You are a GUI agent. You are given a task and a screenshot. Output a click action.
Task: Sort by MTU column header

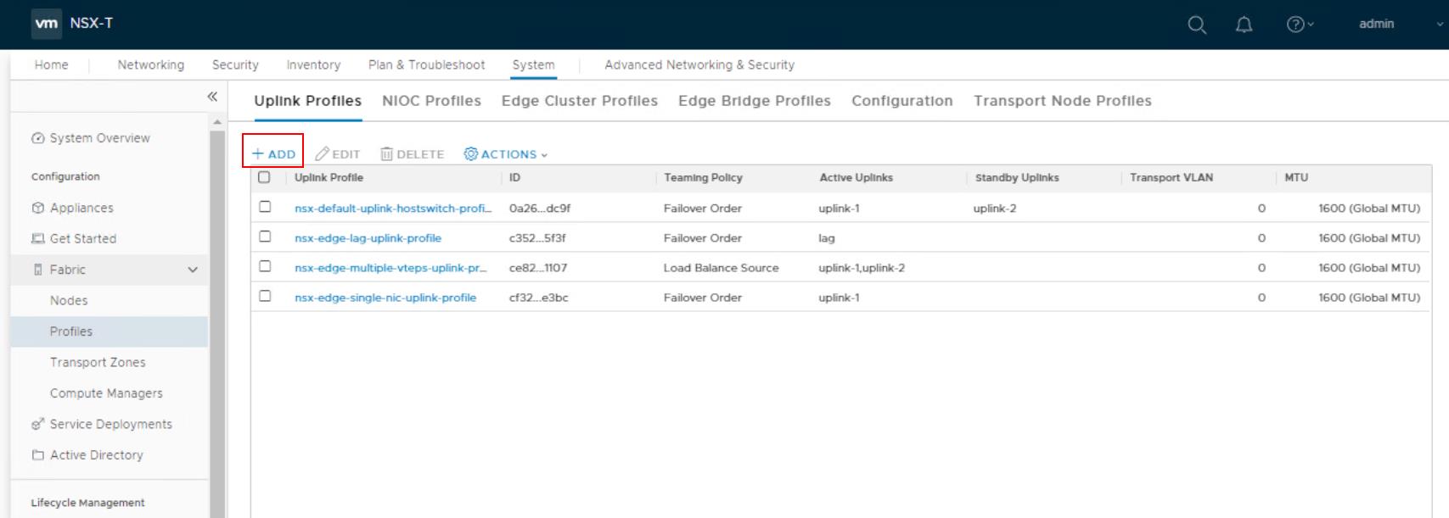1295,177
